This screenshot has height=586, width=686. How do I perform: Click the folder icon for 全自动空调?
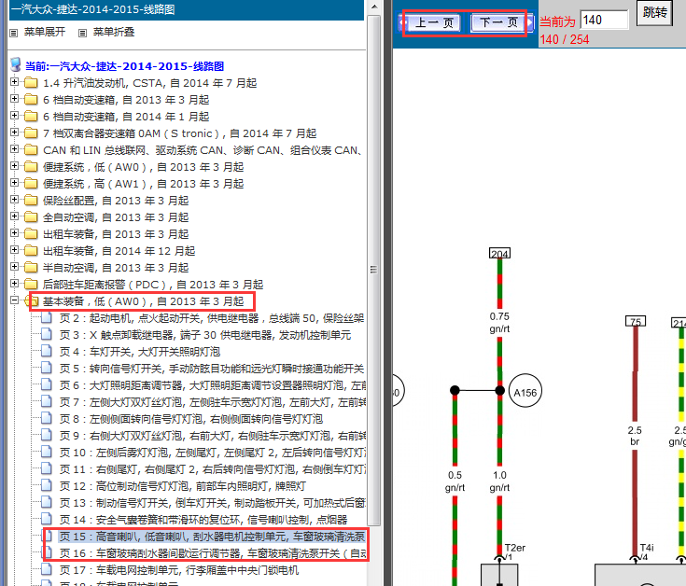[x=32, y=217]
